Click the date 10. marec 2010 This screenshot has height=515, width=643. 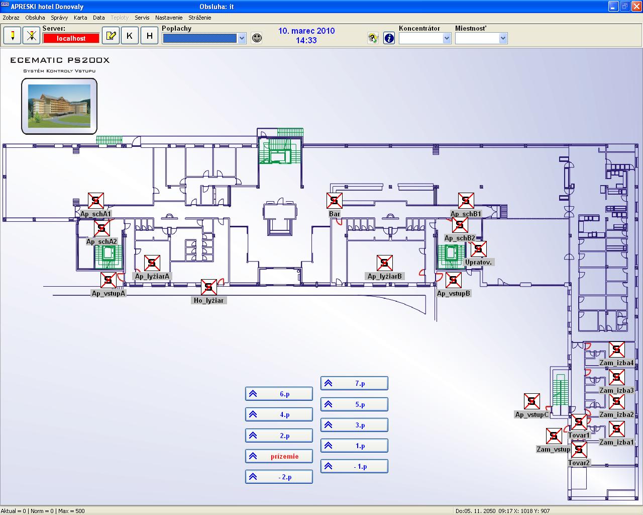pyautogui.click(x=306, y=31)
